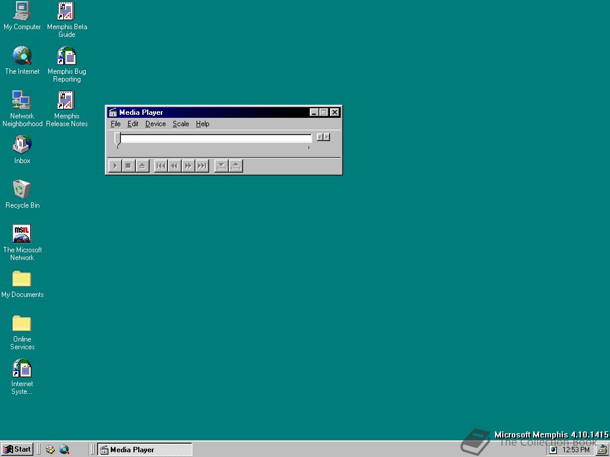The image size is (610, 457).
Task: Click the Previous Mark button
Action: point(161,166)
